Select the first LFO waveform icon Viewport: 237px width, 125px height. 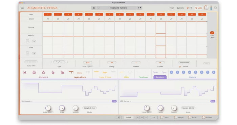click(122, 72)
